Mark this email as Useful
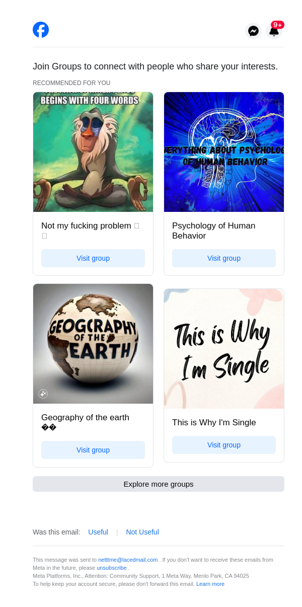The width and height of the screenshot is (302, 607). coord(98,532)
